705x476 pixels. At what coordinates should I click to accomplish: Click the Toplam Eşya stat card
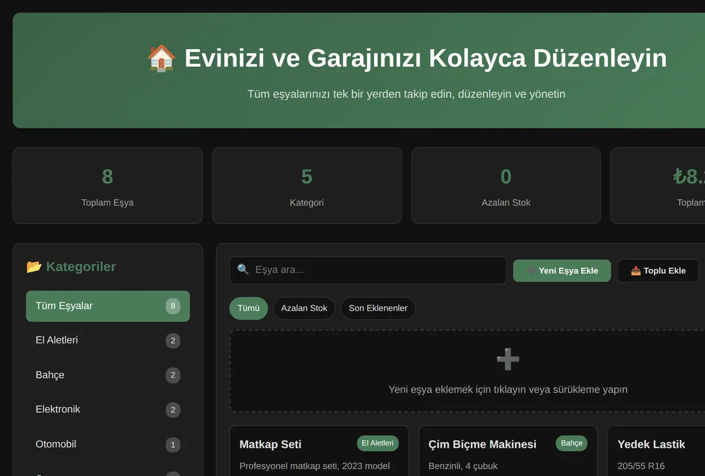(x=108, y=185)
